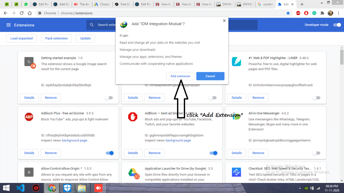Close the add extension dialog with X

click(x=224, y=20)
